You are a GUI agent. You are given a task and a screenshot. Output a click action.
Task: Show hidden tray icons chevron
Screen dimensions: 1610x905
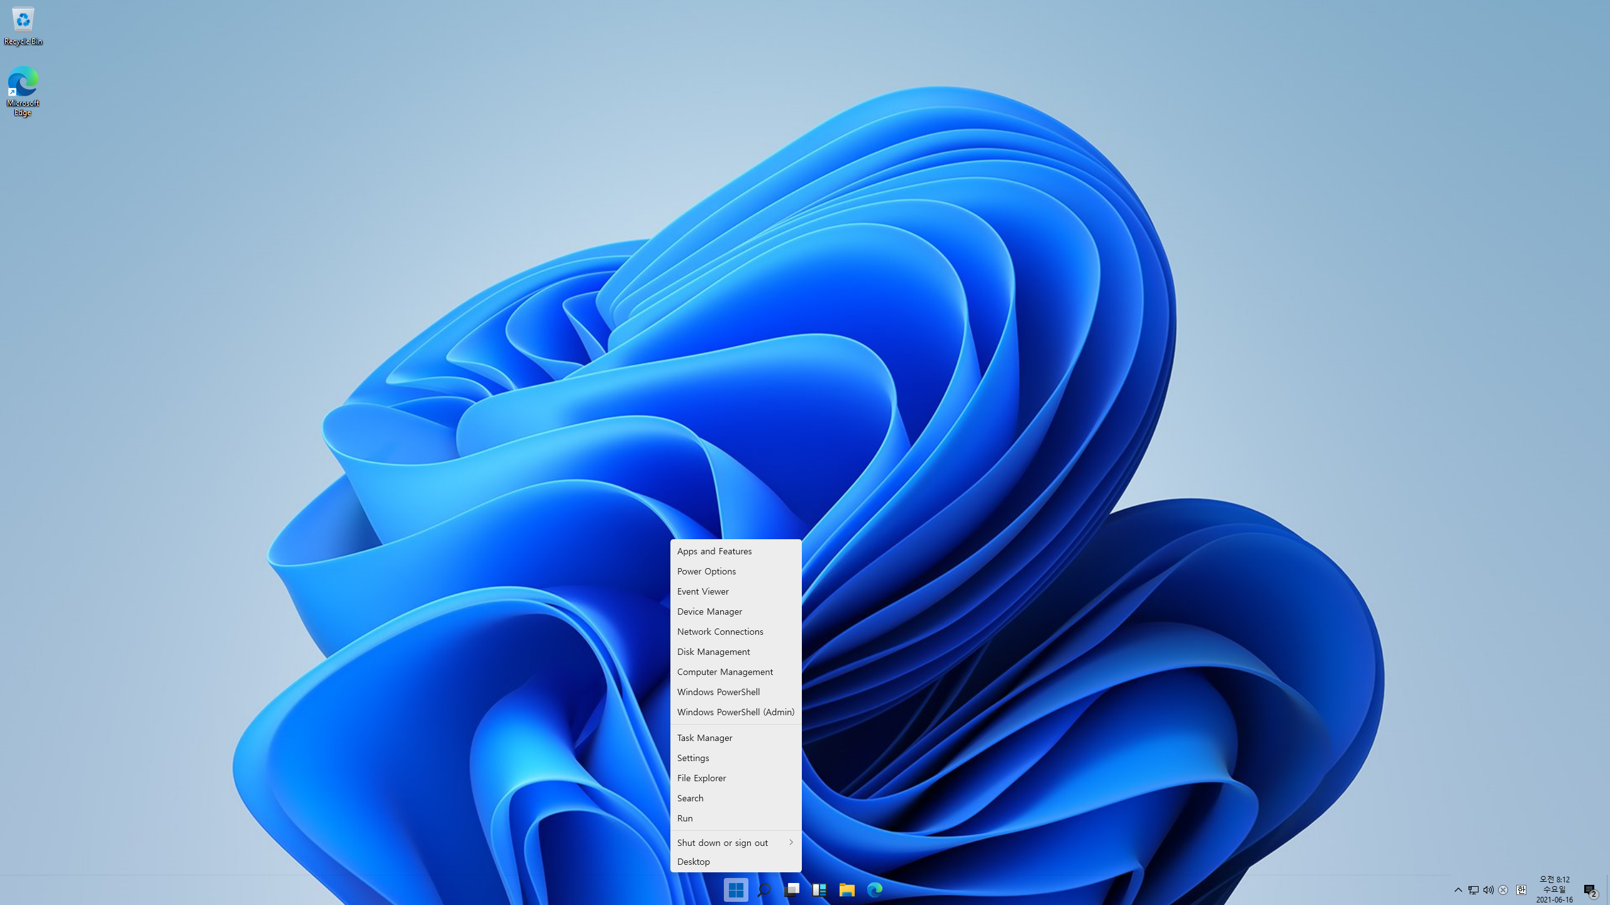[1458, 890]
